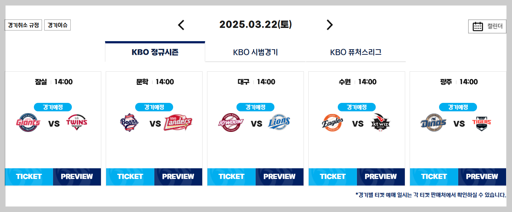Click the SSG Landers team logo
The width and height of the screenshot is (512, 212).
178,123
